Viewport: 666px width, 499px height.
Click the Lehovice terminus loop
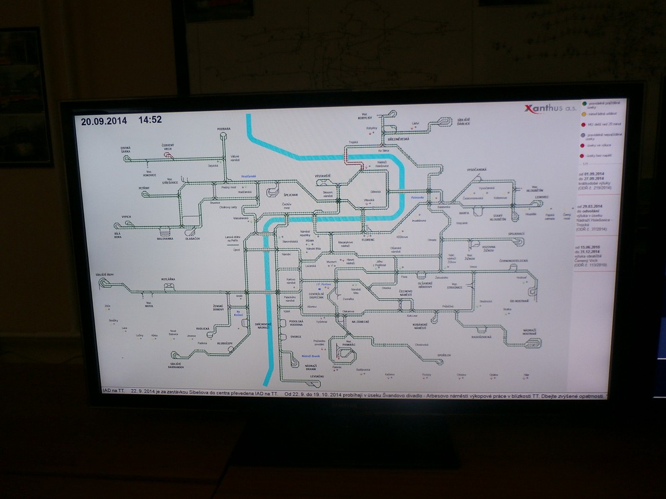[538, 203]
